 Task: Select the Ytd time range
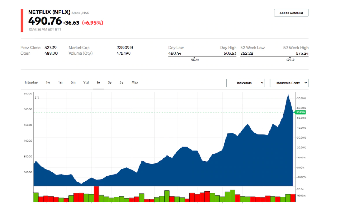(x=86, y=82)
